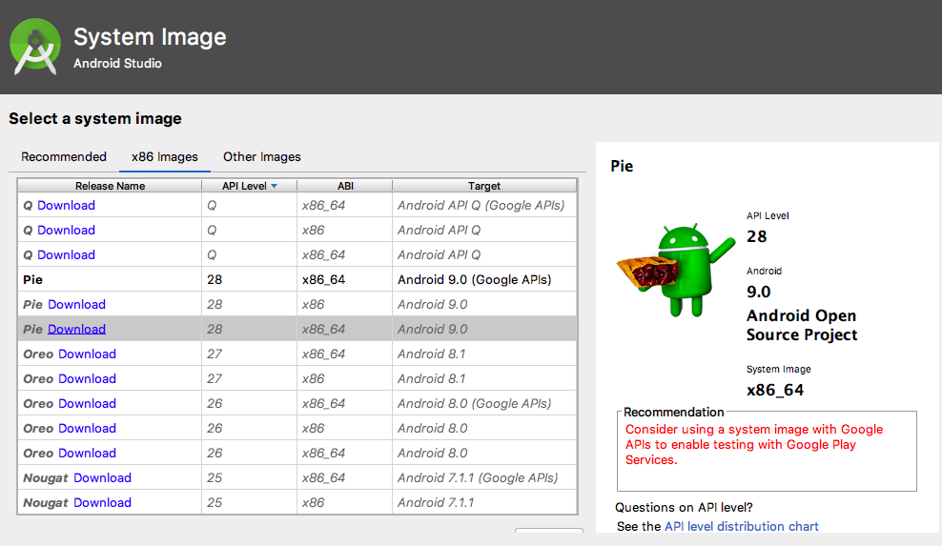This screenshot has width=942, height=546.
Task: Sort table by Release Name header
Action: 110,186
